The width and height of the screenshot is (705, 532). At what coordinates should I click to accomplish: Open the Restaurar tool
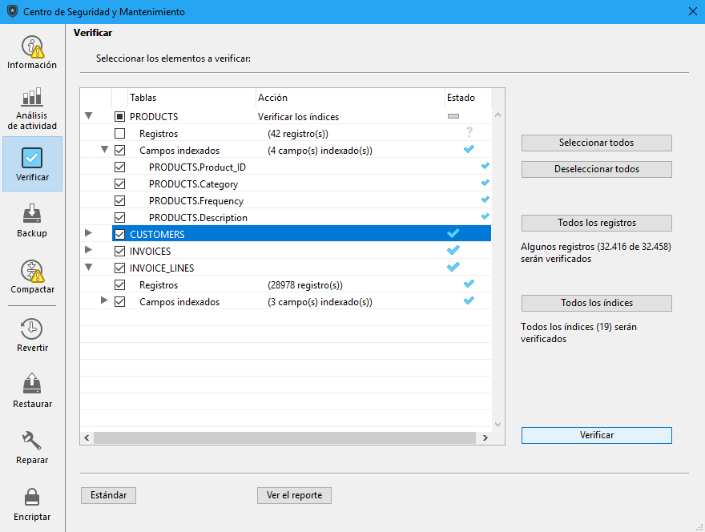click(x=32, y=390)
